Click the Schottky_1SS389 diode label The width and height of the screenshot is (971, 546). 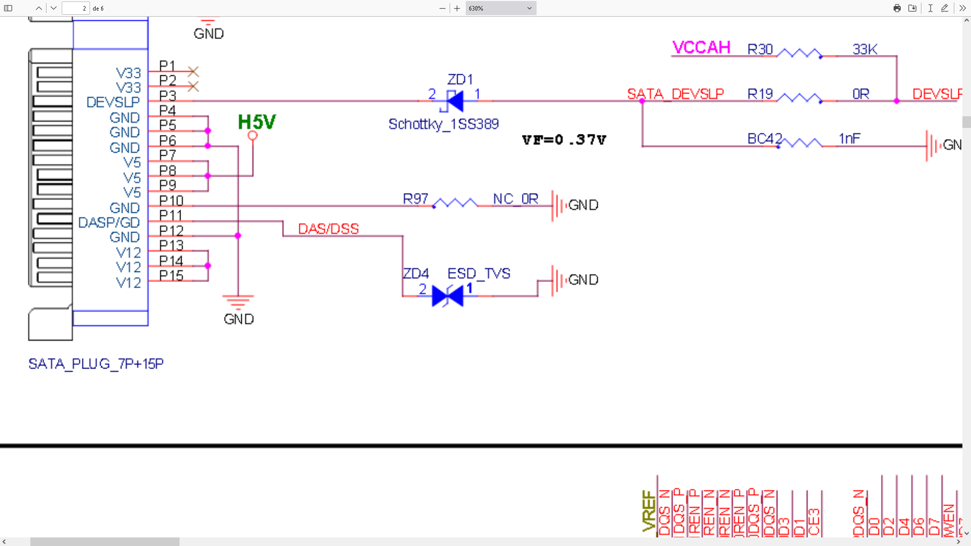coord(443,124)
